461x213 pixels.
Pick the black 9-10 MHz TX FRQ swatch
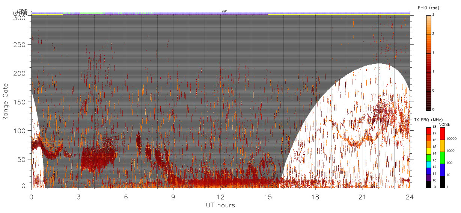pos(428,185)
